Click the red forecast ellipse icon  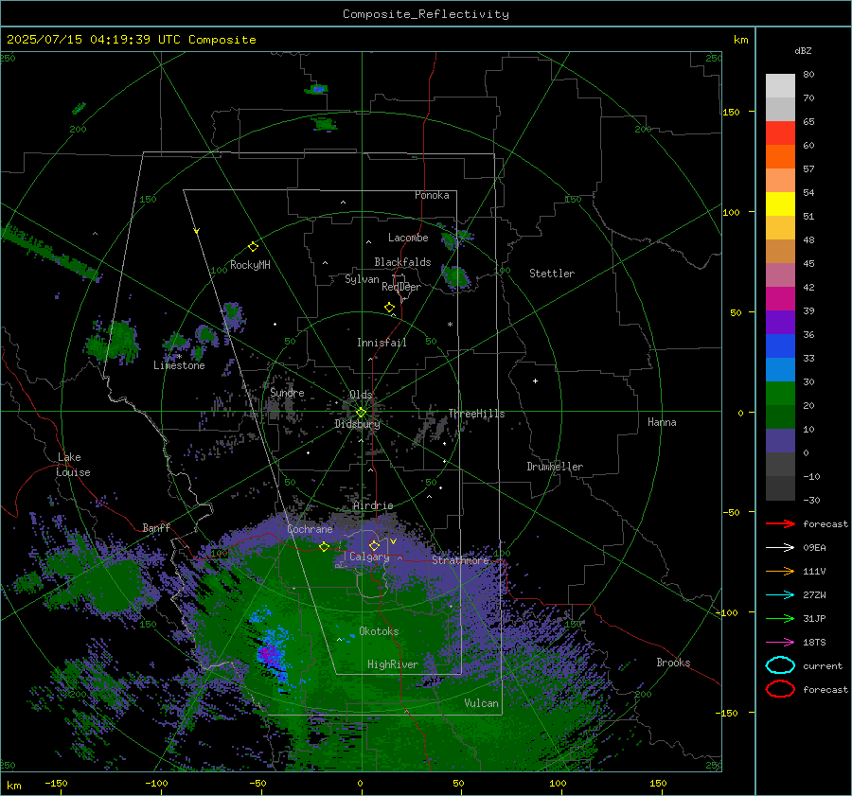point(780,689)
